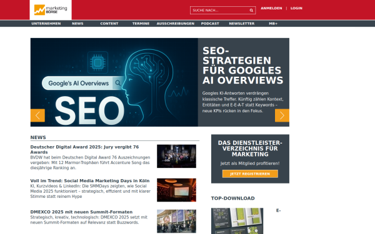Image resolution: width=375 pixels, height=234 pixels.
Task: Open DMEXCO 2025 mit neuen Summit-Formaten article
Action: click(x=81, y=212)
